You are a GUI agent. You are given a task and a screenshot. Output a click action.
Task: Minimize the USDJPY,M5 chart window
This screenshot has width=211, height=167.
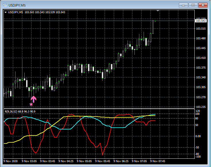tap(183, 5)
